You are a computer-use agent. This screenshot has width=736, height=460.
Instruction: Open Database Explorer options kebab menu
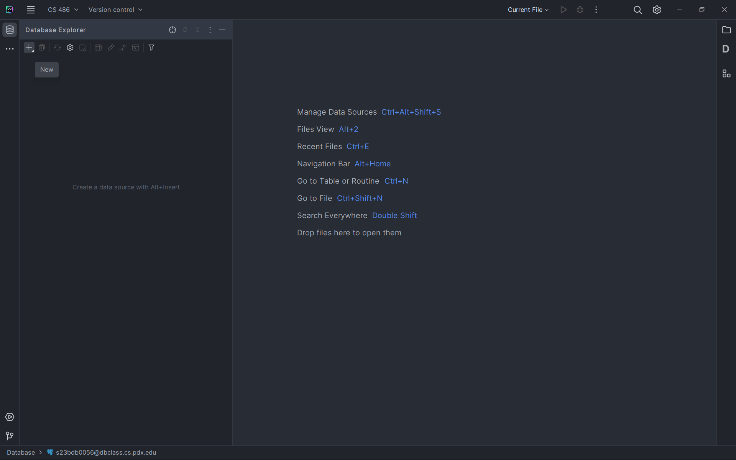click(210, 30)
